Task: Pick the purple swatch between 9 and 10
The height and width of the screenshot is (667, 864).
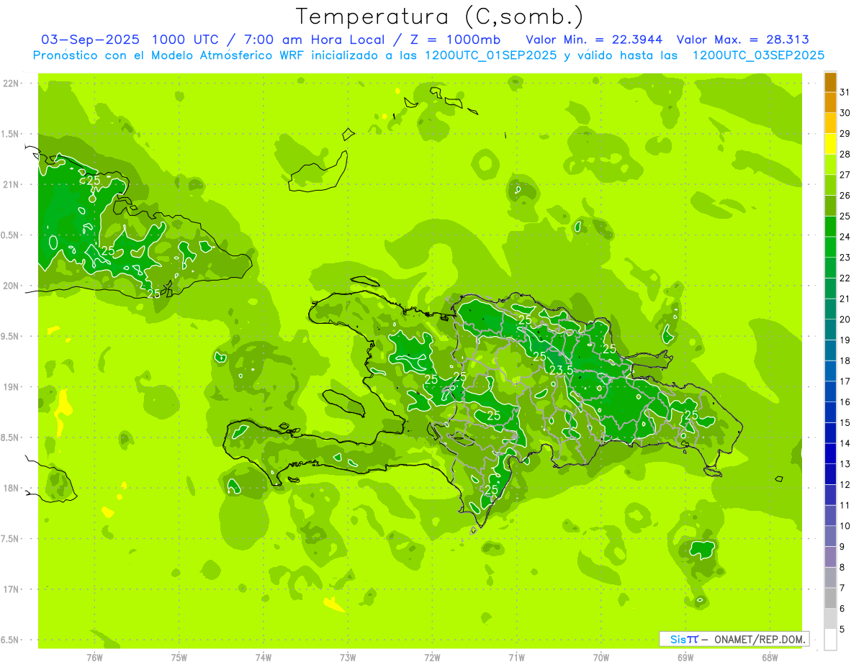Action: (830, 536)
